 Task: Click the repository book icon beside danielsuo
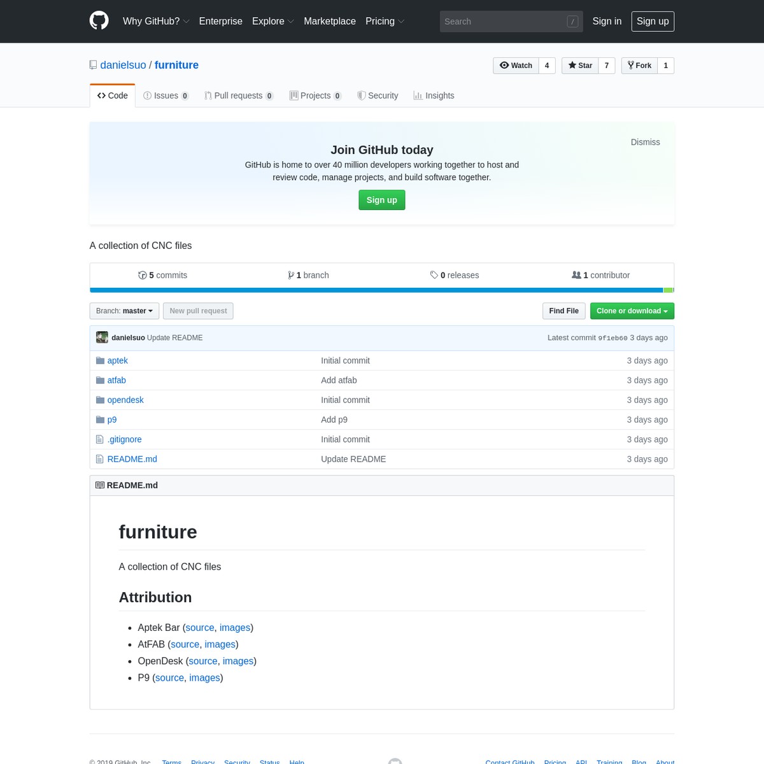(x=93, y=65)
